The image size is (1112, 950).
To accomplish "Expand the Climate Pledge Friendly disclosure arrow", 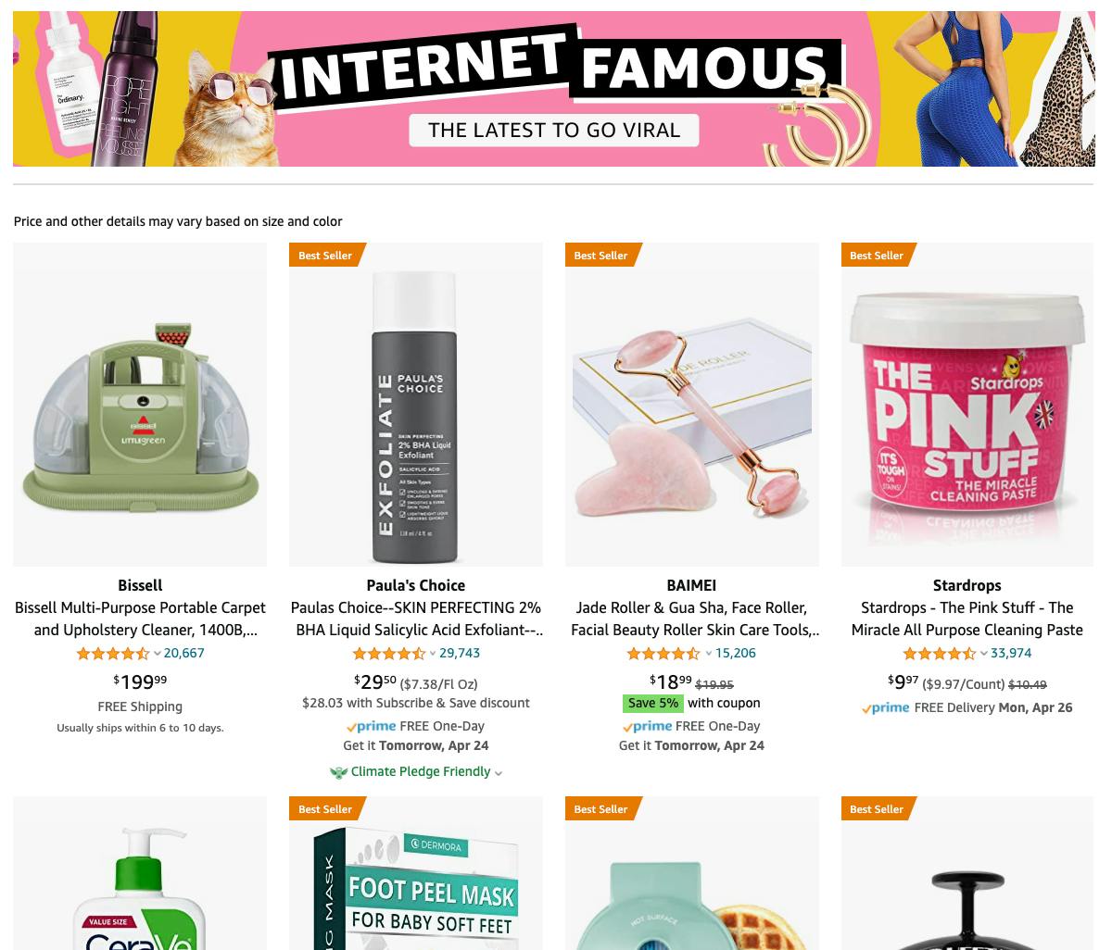I will (498, 773).
